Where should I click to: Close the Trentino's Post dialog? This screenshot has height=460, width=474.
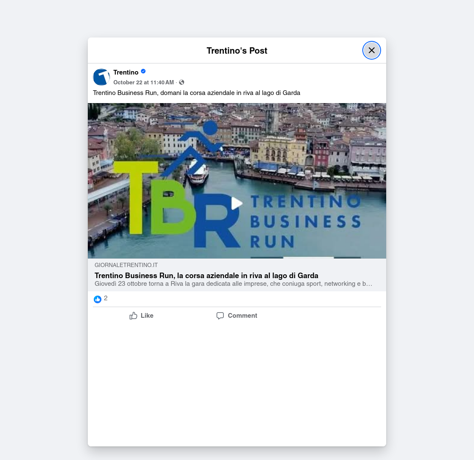click(372, 50)
